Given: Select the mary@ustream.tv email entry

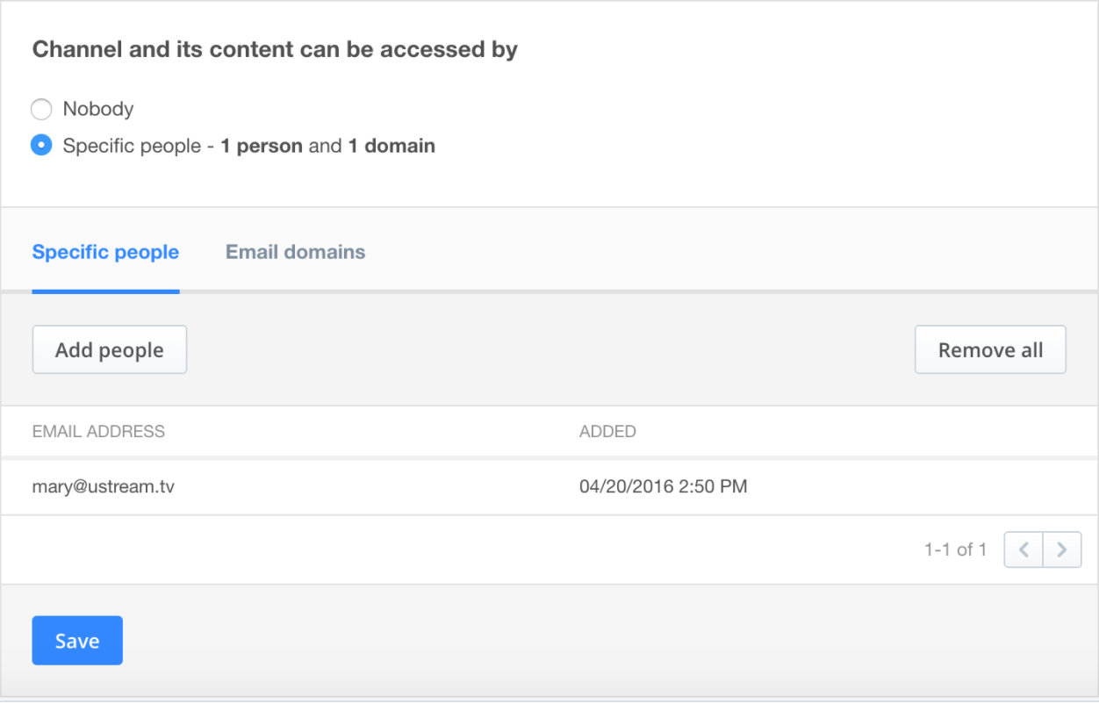Looking at the screenshot, I should [104, 485].
